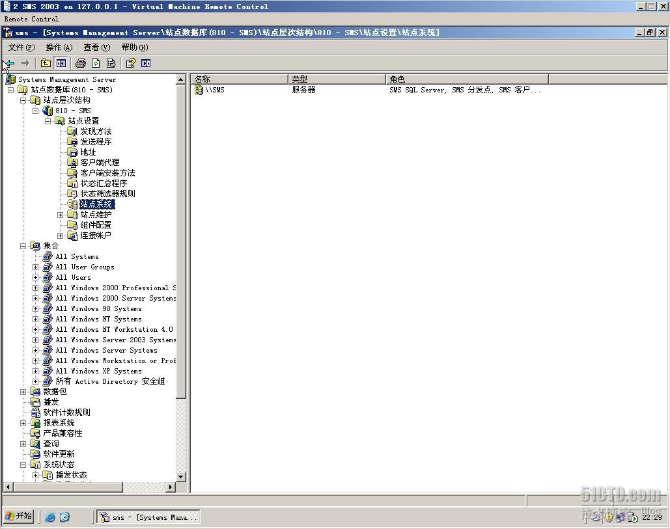
Task: Click the Forward arrow toolbar icon
Action: (x=25, y=63)
